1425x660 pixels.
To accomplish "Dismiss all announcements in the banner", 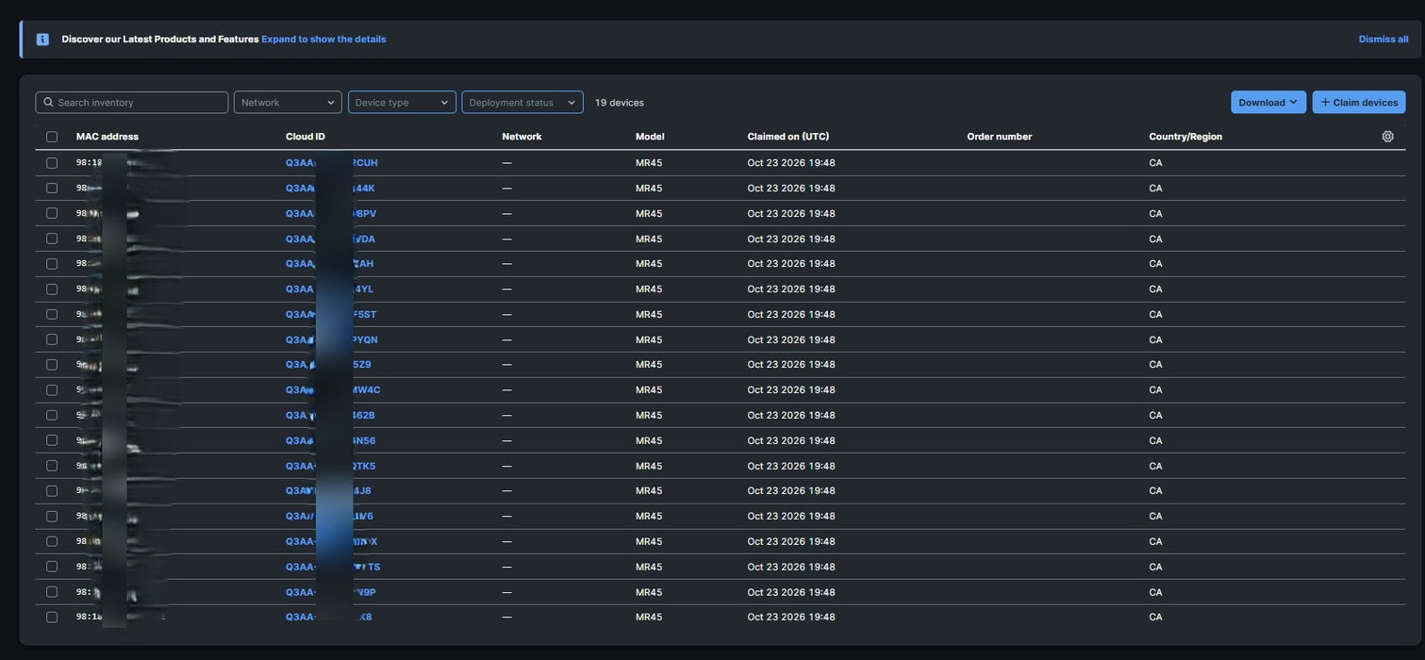I will (1384, 40).
